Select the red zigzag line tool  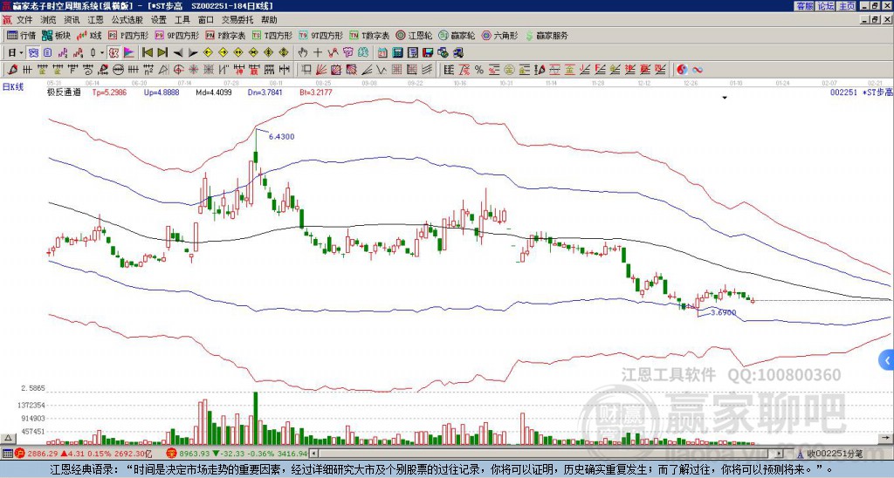tap(333, 53)
